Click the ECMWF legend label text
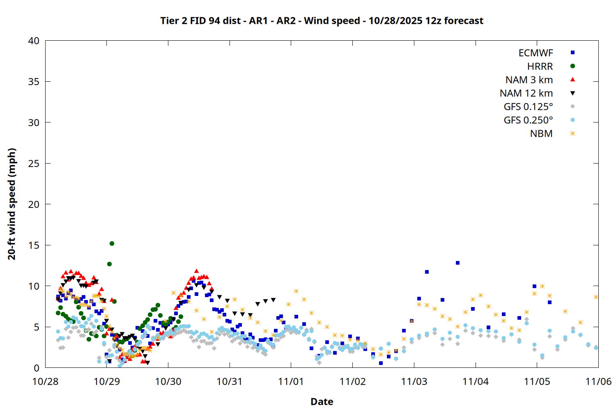The image size is (616, 411). pos(536,53)
